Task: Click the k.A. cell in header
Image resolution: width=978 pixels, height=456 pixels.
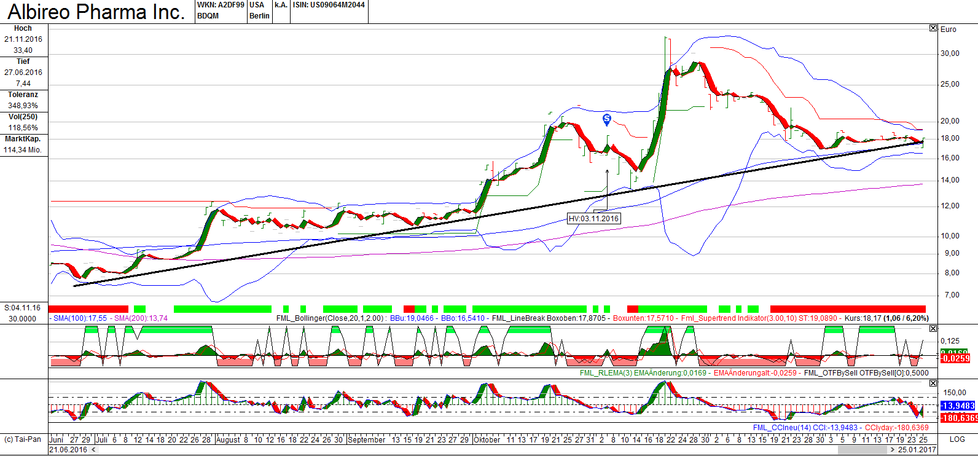Action: click(281, 5)
